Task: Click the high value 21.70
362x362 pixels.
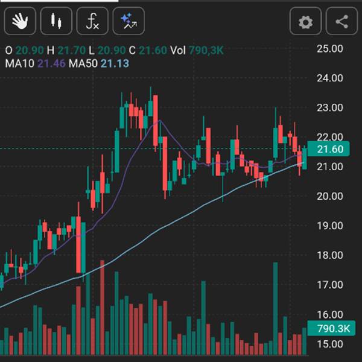Action: click(x=72, y=50)
